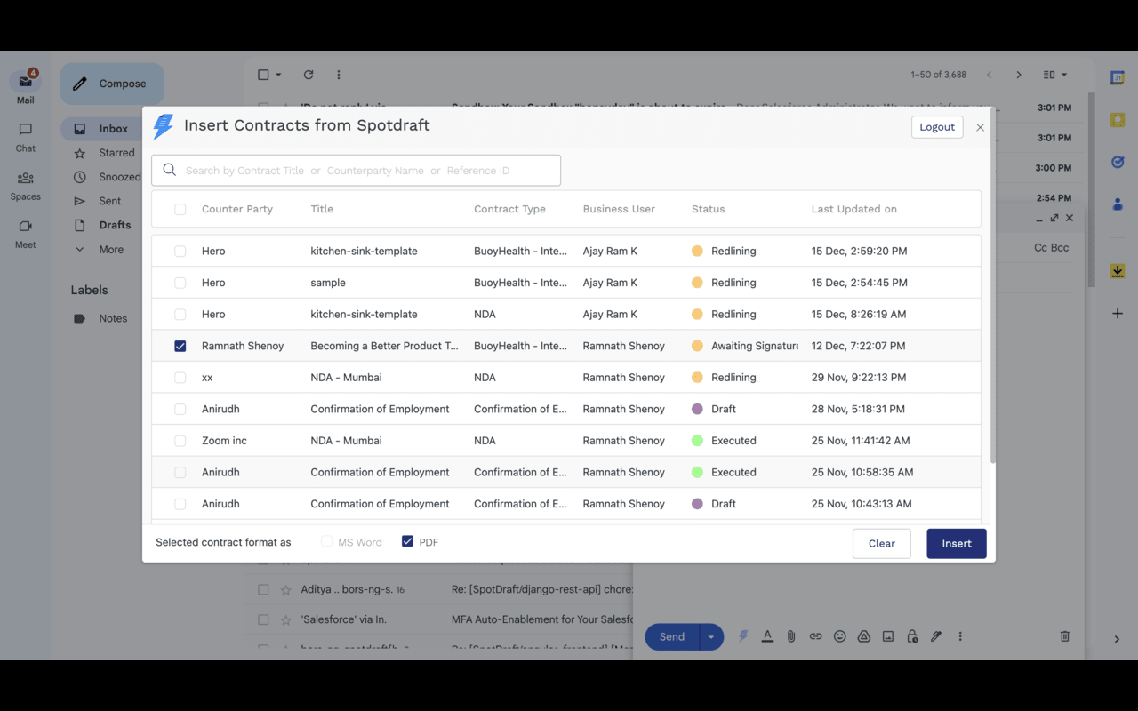Open Meet in the Gmail sidebar
The image size is (1138, 711).
point(26,234)
